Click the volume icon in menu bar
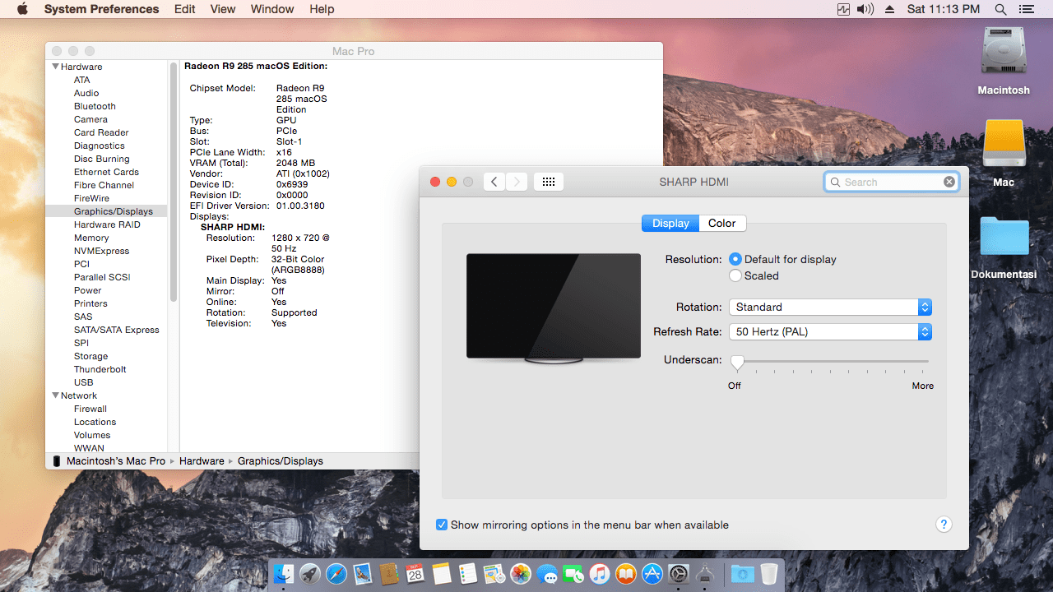 coord(865,9)
